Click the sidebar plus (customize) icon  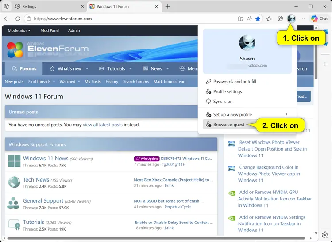coord(325,64)
